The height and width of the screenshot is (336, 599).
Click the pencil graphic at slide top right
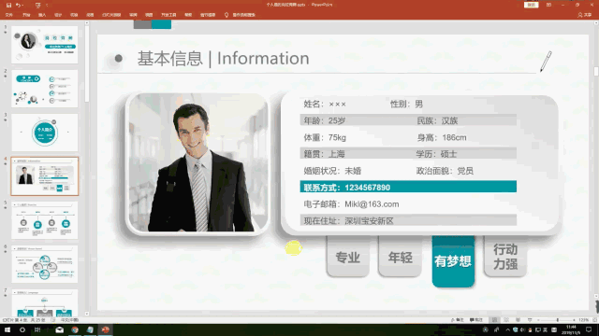pos(546,62)
